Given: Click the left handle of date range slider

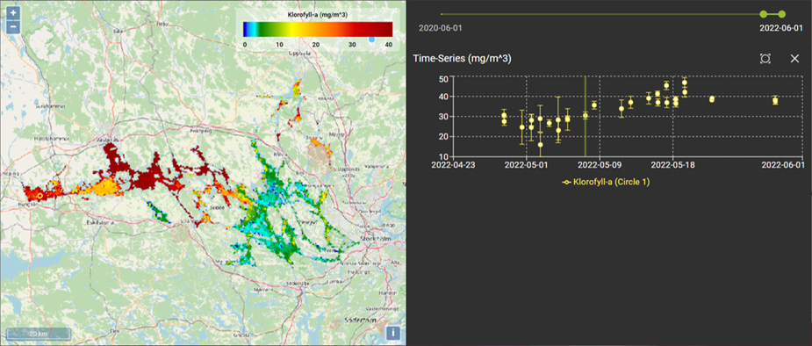Looking at the screenshot, I should [764, 14].
